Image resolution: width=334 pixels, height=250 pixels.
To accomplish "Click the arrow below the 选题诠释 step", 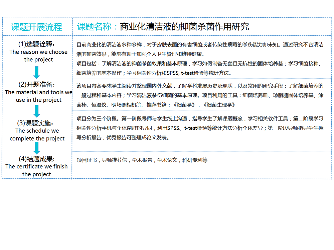I will coord(37,72).
